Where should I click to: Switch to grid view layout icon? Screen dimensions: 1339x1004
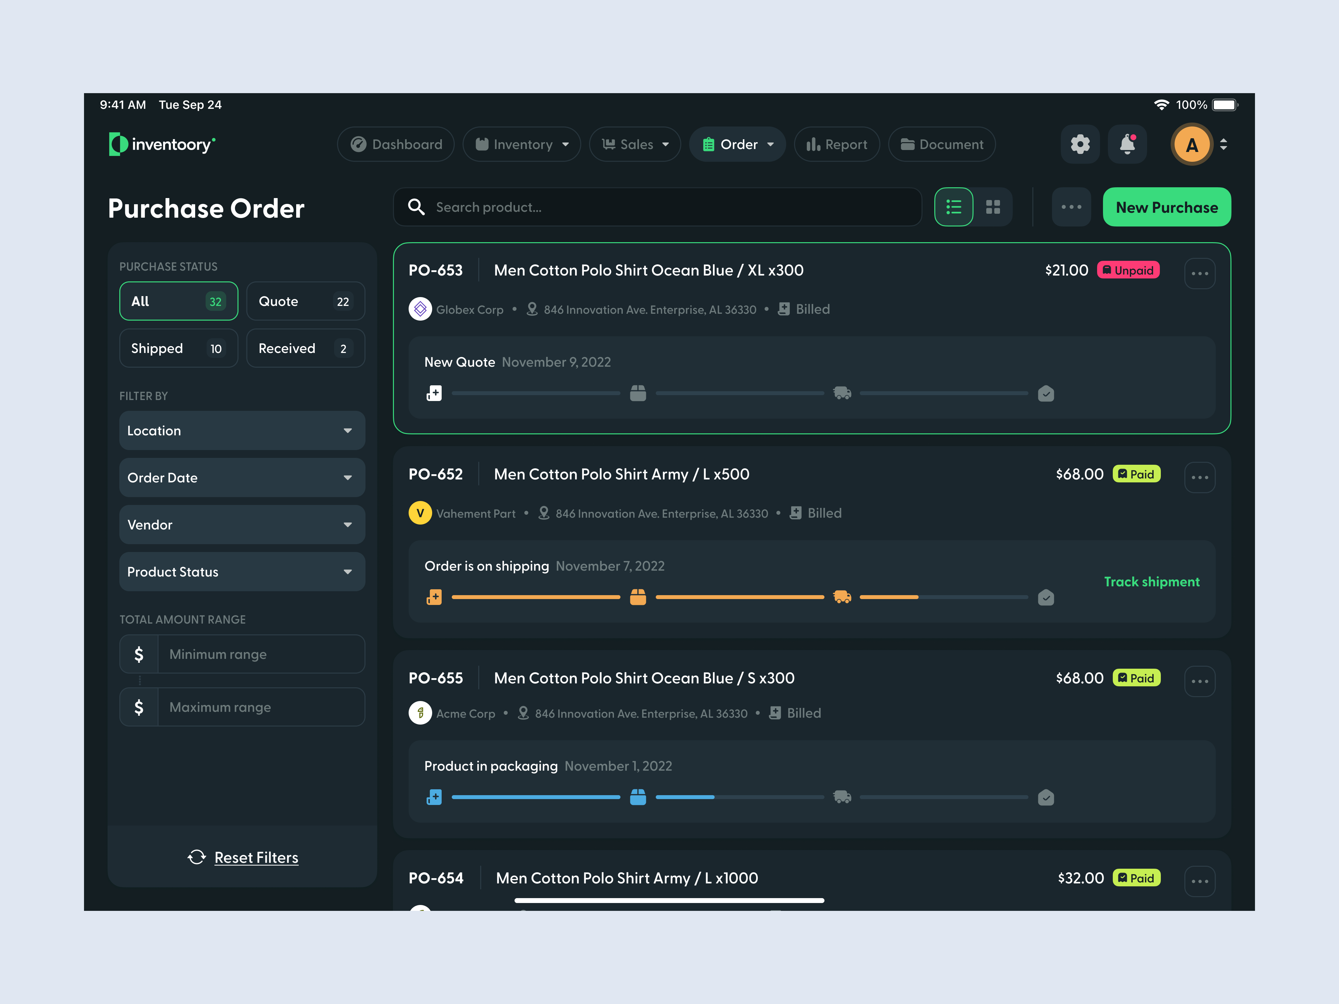pyautogui.click(x=993, y=207)
